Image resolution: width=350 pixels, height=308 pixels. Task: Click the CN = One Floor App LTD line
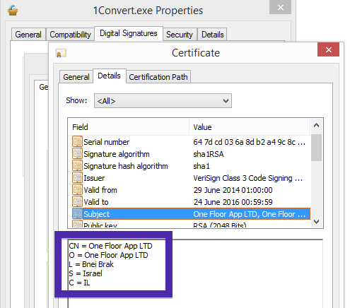pyautogui.click(x=110, y=246)
